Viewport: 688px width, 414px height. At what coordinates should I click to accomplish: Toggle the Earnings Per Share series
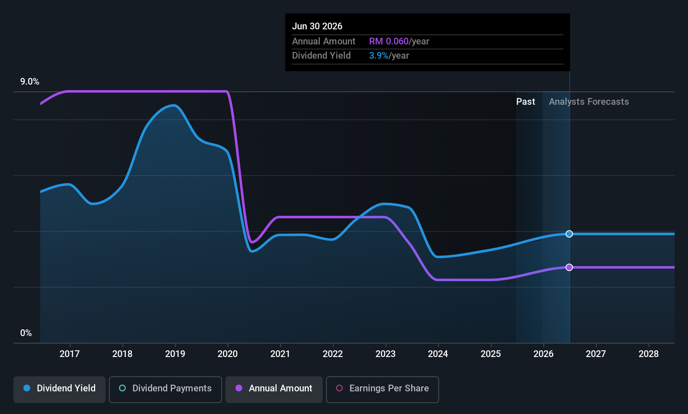(383, 390)
